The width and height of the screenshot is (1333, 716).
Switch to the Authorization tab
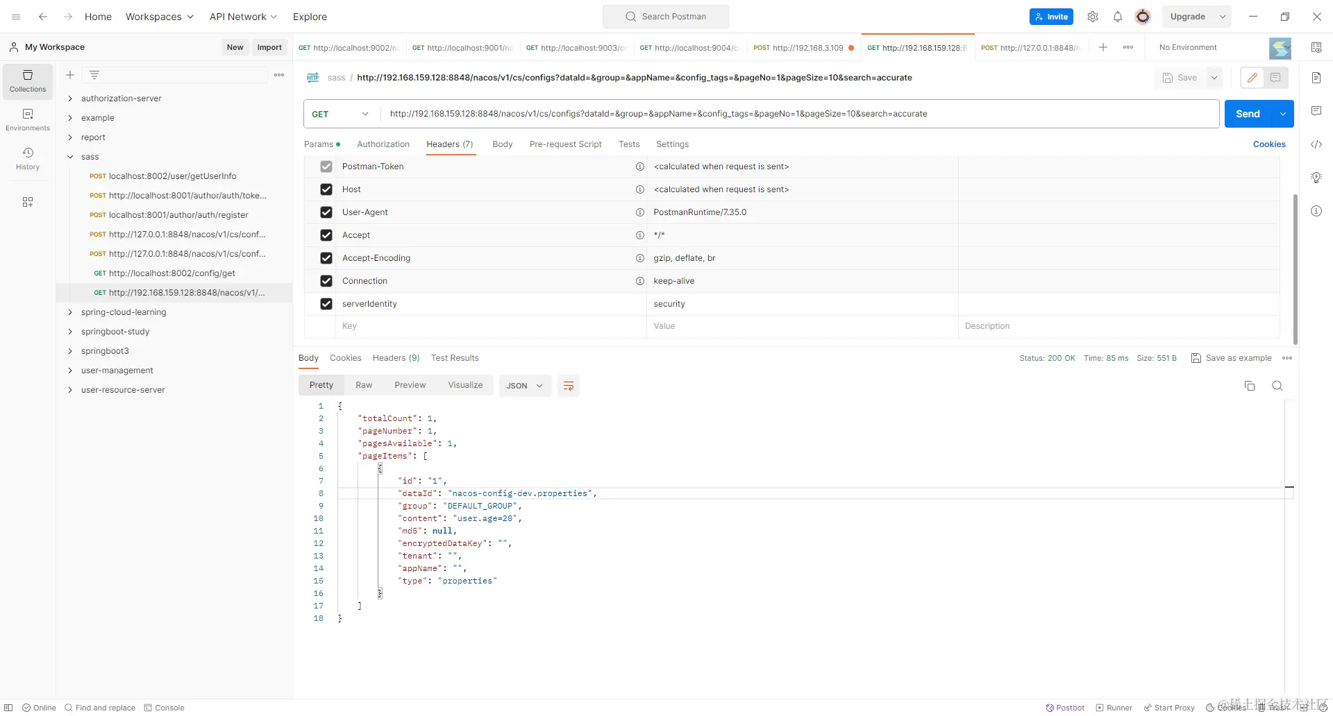[383, 144]
